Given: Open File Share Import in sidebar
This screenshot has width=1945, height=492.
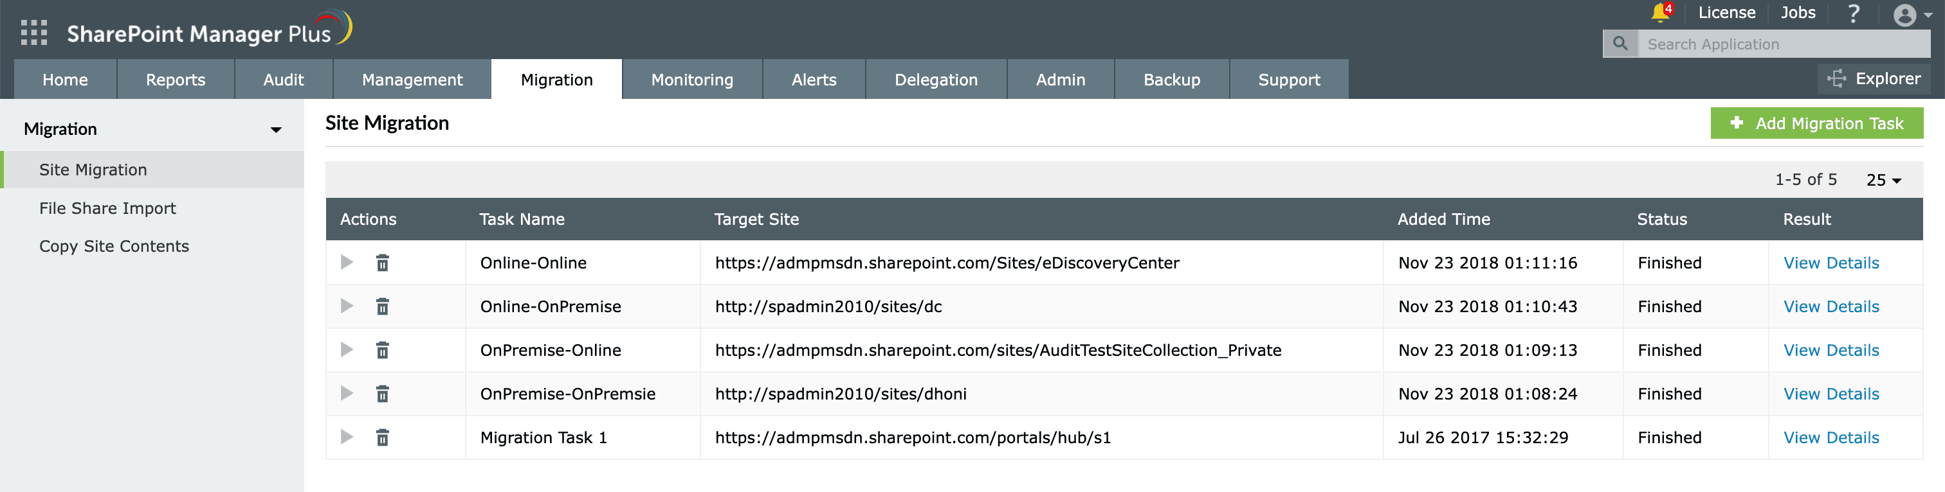Looking at the screenshot, I should click(x=107, y=208).
